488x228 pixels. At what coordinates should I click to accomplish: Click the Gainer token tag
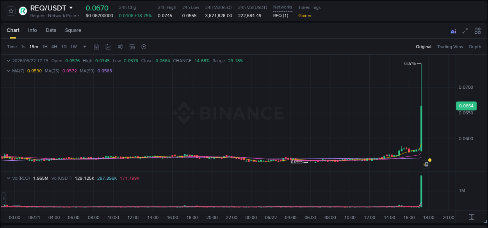point(305,16)
